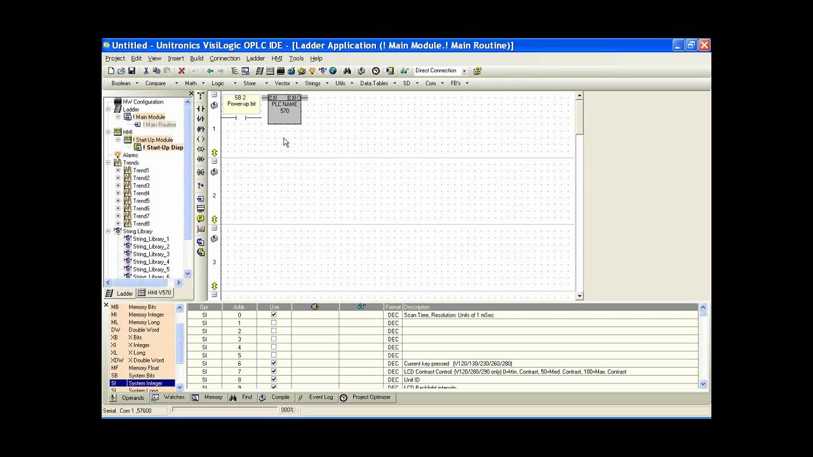Select String_Library_3 in the project tree

[x=151, y=254]
